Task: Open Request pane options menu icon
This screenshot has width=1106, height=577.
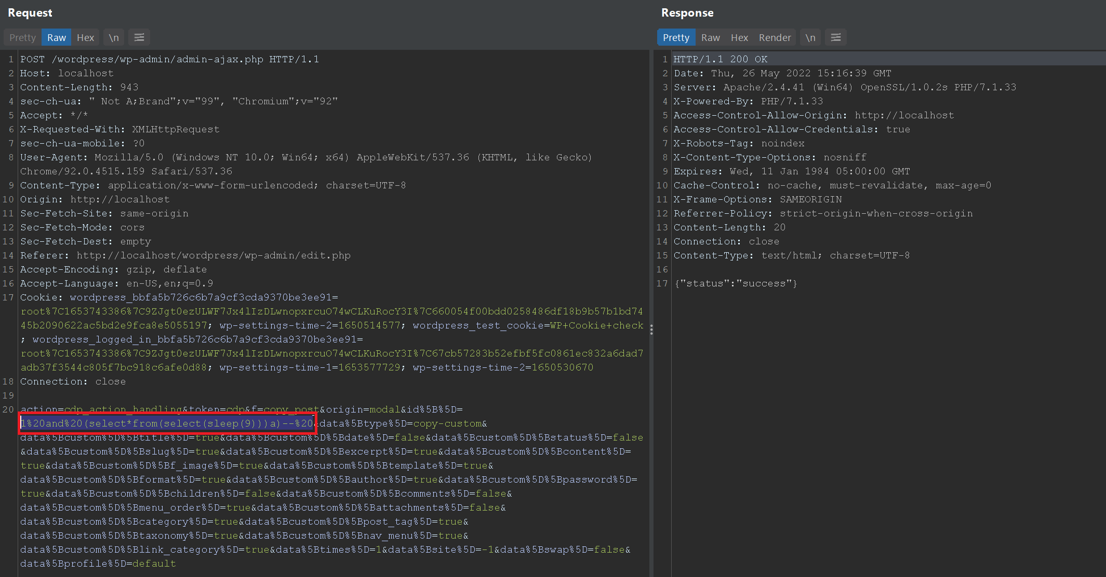Action: (139, 37)
